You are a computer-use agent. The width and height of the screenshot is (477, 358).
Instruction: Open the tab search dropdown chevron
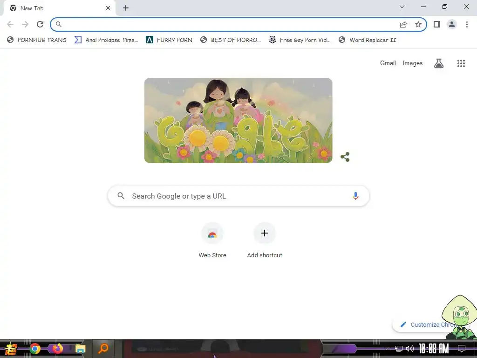(402, 7)
